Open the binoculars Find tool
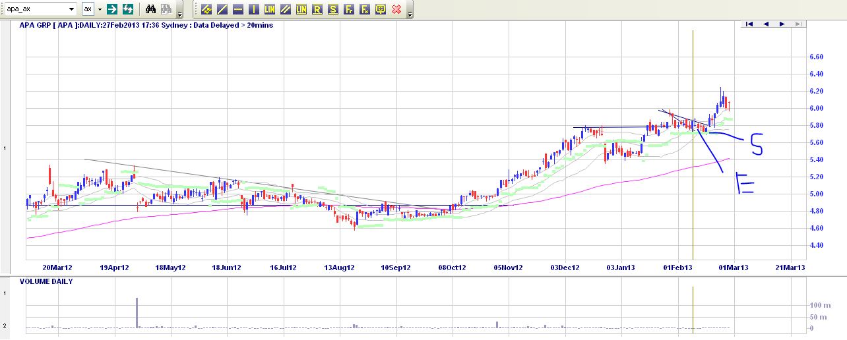 click(x=150, y=9)
